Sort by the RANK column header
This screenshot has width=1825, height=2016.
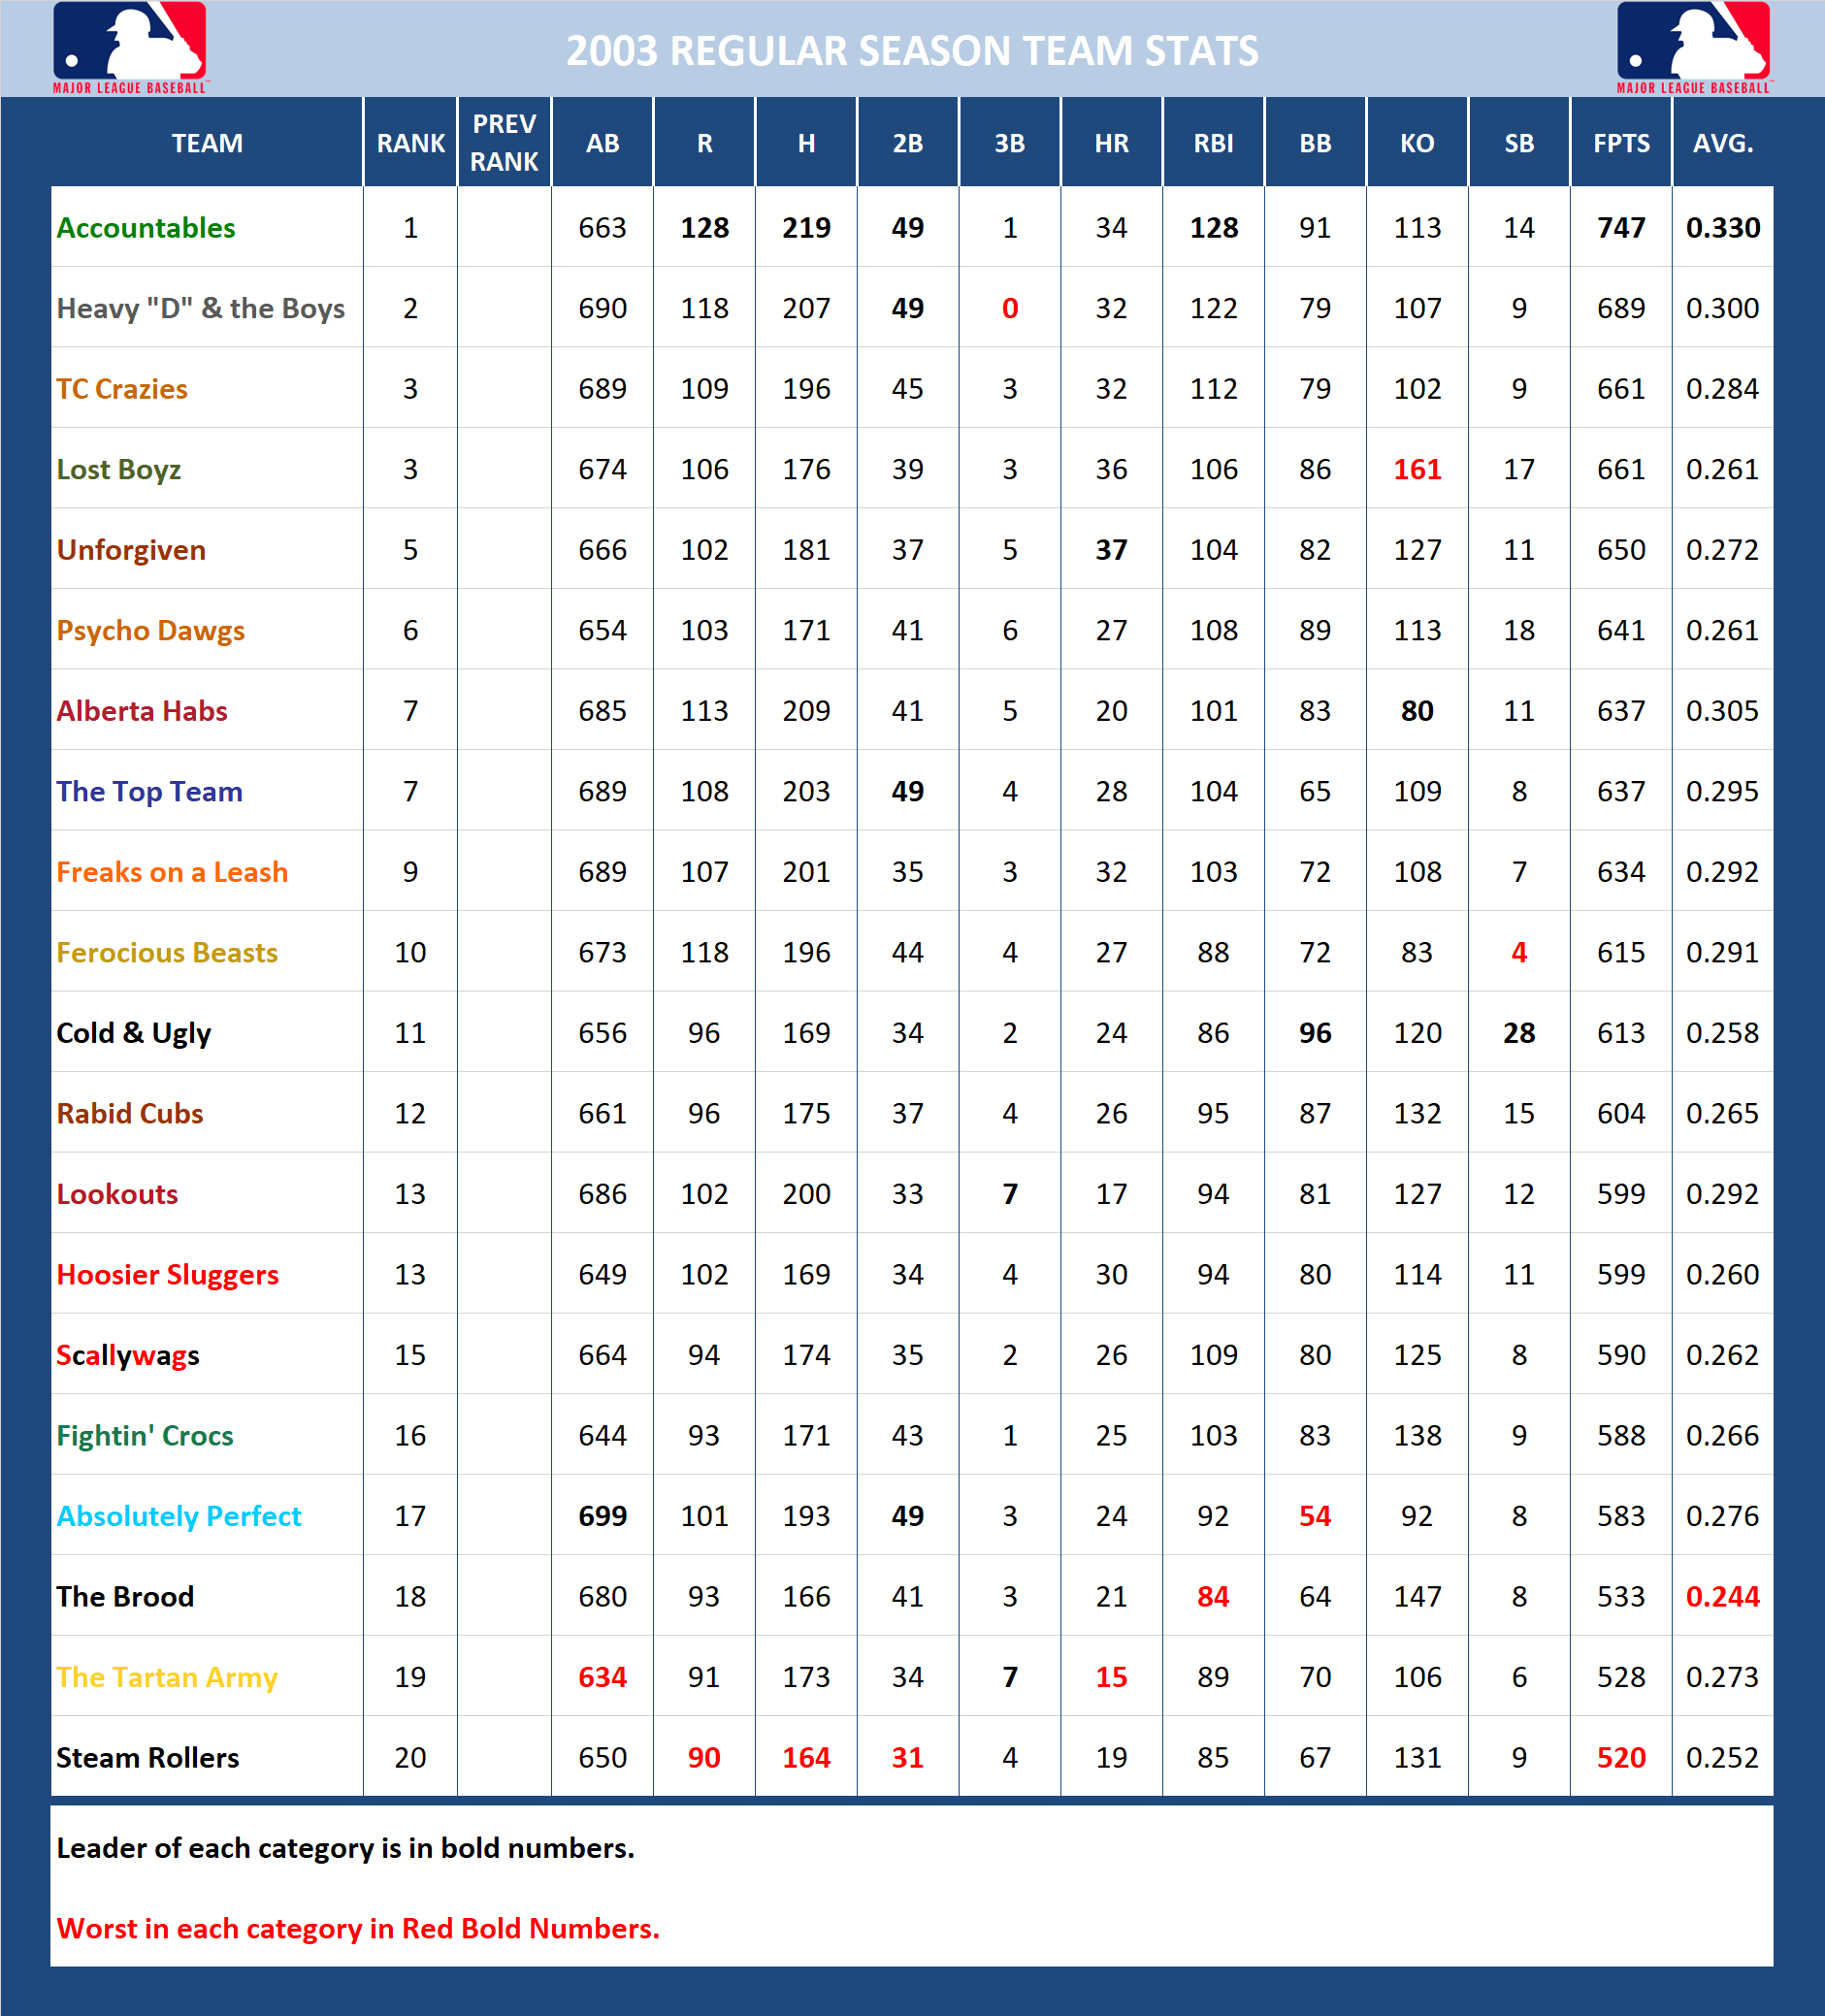pyautogui.click(x=409, y=143)
